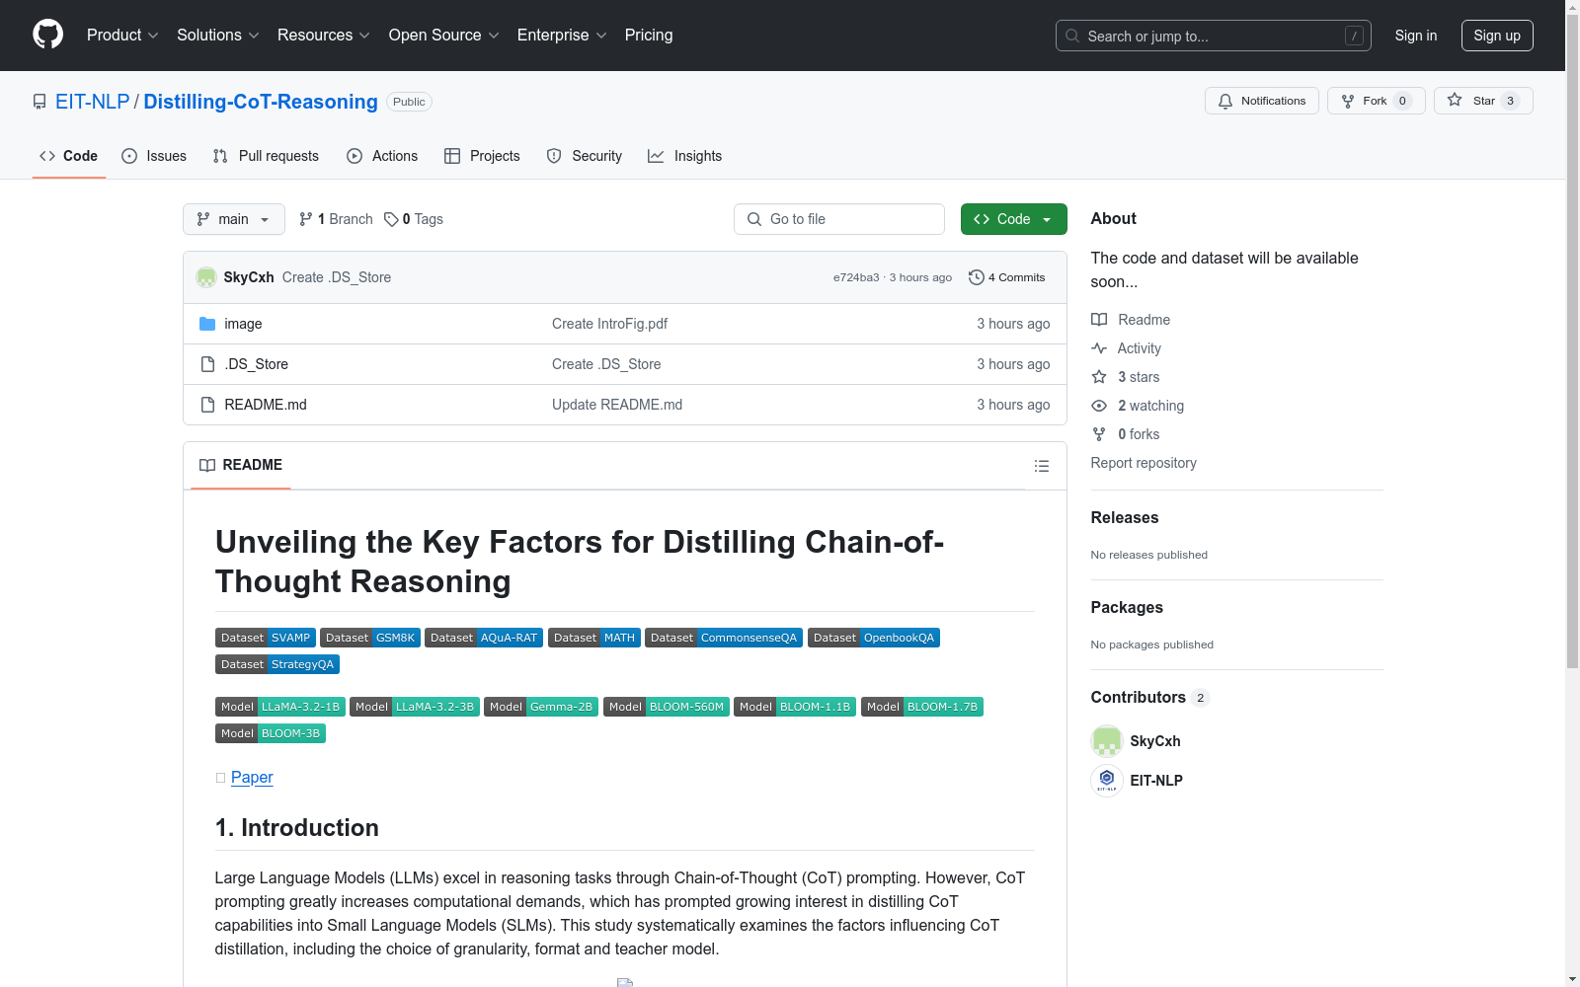Open the latest commit message Create .DS_Store in the commit bar

pyautogui.click(x=337, y=277)
